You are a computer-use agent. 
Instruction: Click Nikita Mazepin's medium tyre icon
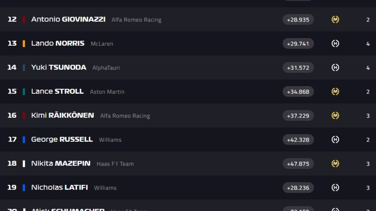pyautogui.click(x=335, y=164)
